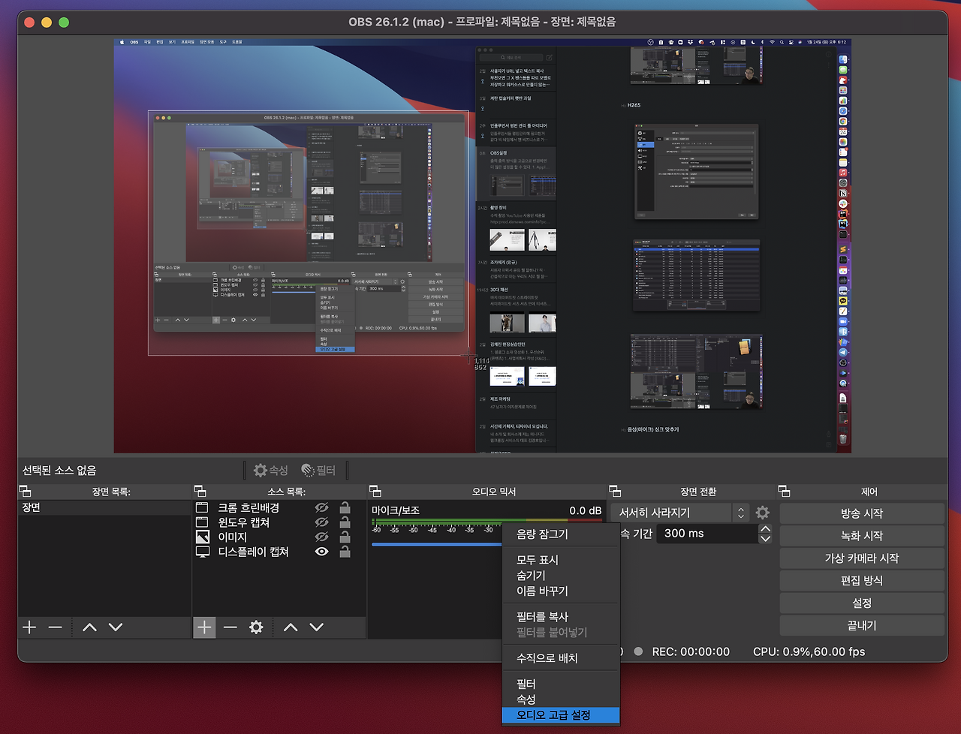Click the 마이크/보조 green audio level meter
The width and height of the screenshot is (961, 734).
(x=437, y=521)
